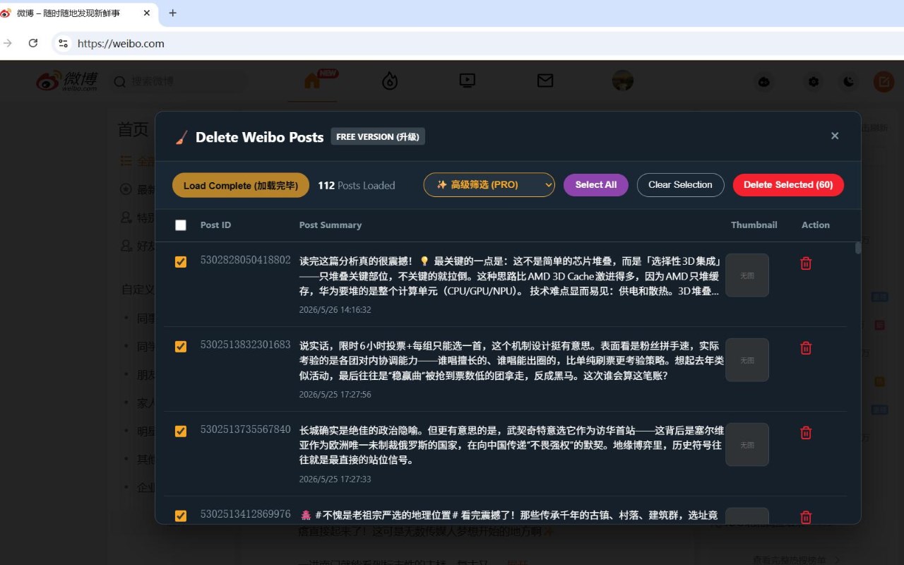Click the Action column header
The image size is (904, 565).
pyautogui.click(x=816, y=225)
